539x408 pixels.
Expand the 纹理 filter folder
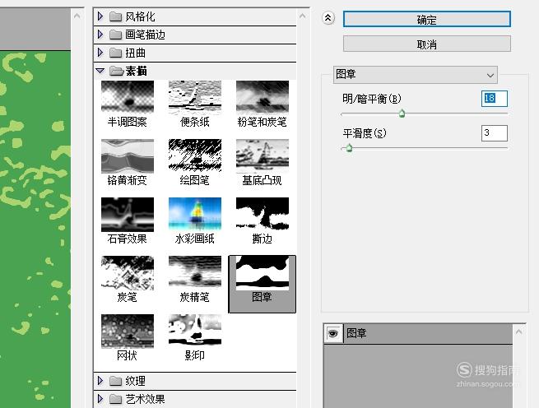click(x=100, y=381)
